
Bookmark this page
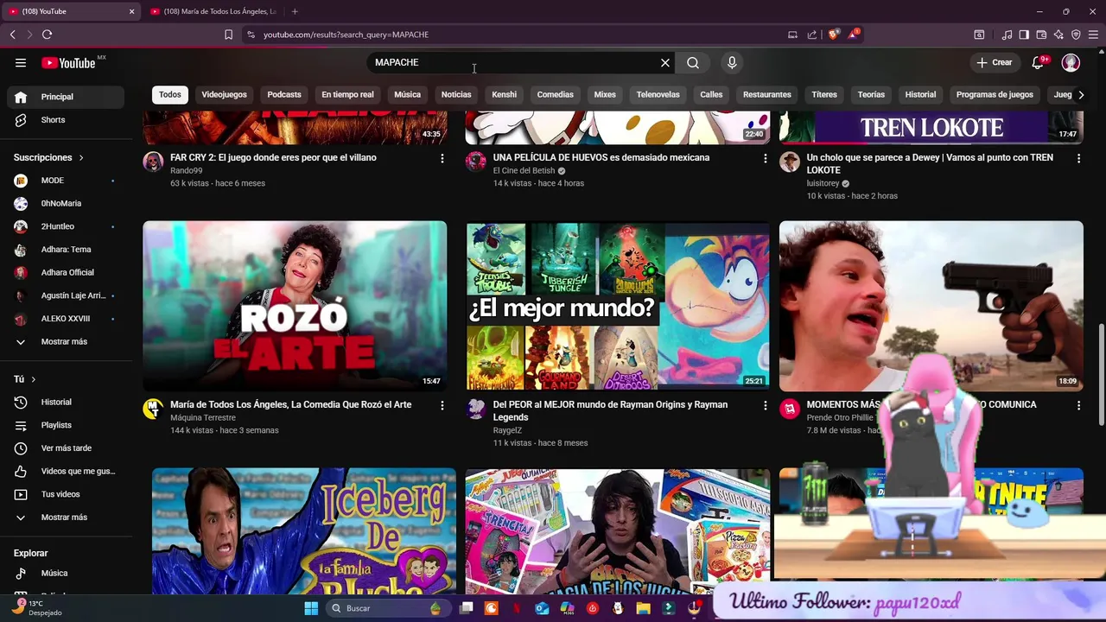point(228,35)
